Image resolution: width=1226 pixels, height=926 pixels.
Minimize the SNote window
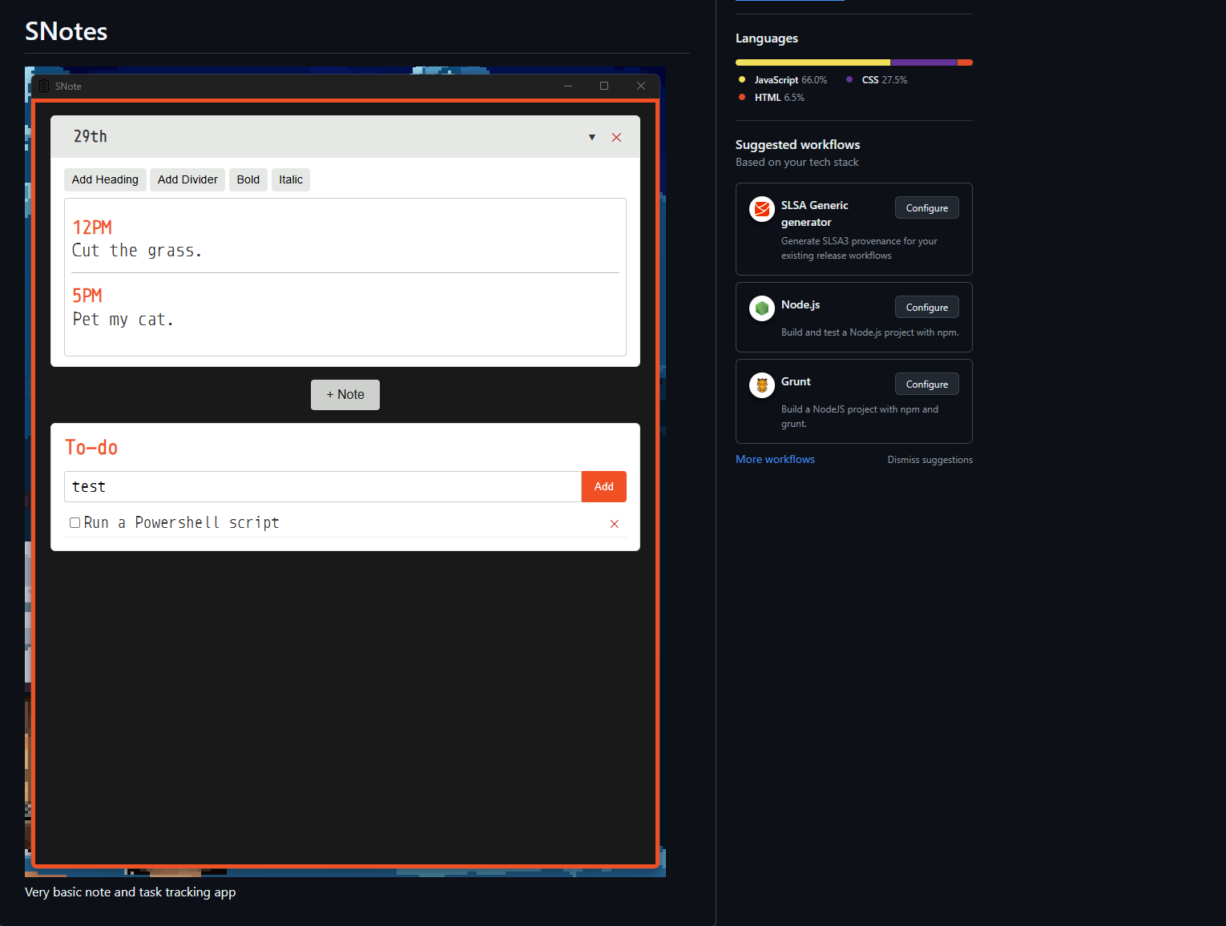[x=568, y=86]
